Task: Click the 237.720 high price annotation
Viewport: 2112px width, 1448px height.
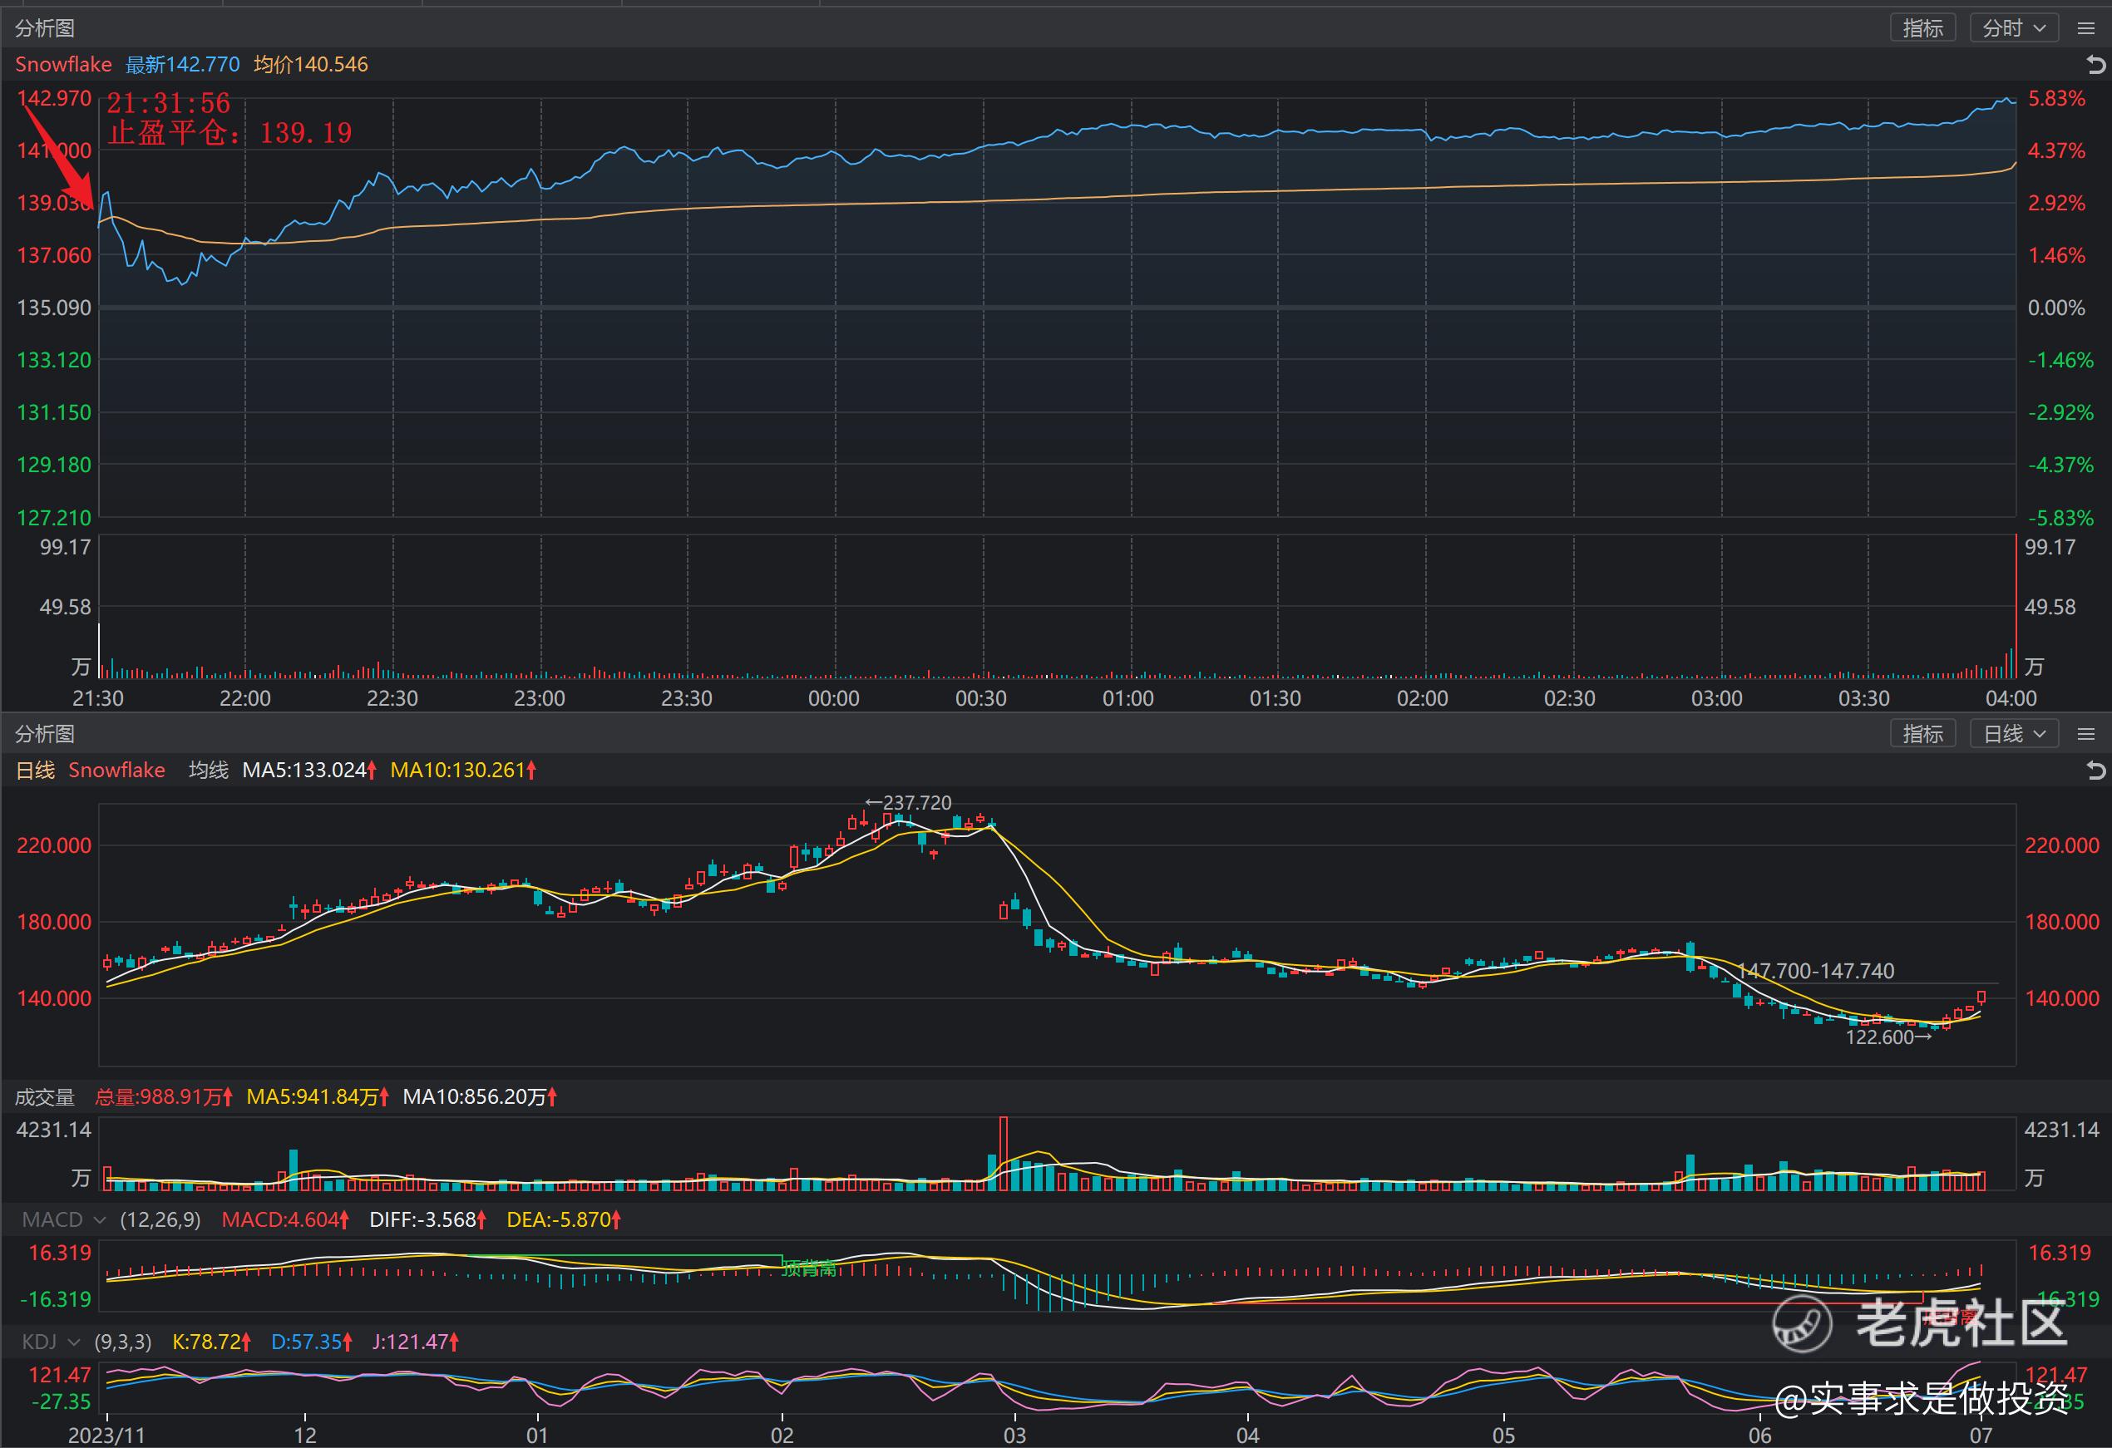Action: (x=908, y=802)
